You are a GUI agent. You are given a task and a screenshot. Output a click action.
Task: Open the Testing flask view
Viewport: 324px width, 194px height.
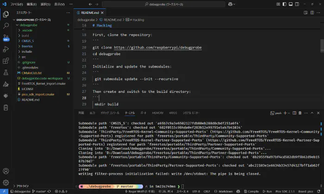(6, 72)
